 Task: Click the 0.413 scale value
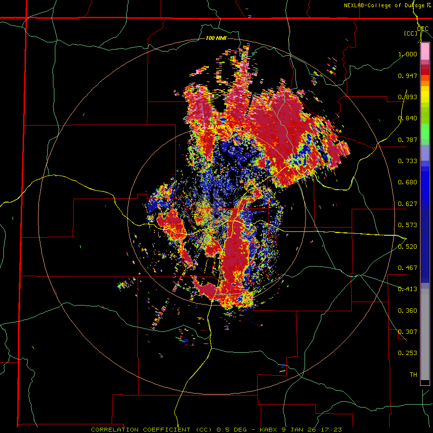point(408,289)
